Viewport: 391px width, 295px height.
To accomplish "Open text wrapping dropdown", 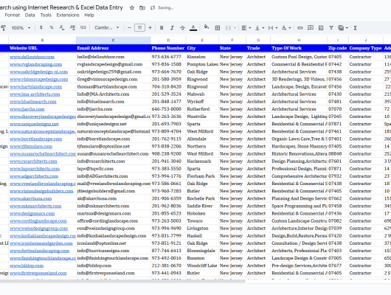I will point(272,28).
